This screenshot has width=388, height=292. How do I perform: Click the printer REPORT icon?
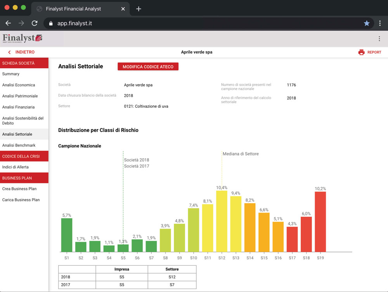(x=361, y=52)
